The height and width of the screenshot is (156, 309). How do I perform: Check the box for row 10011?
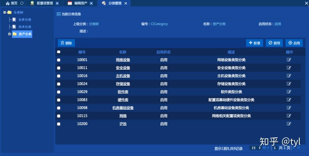click(x=59, y=68)
